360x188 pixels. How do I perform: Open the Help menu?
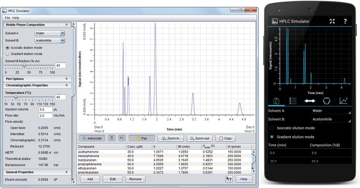[16, 18]
